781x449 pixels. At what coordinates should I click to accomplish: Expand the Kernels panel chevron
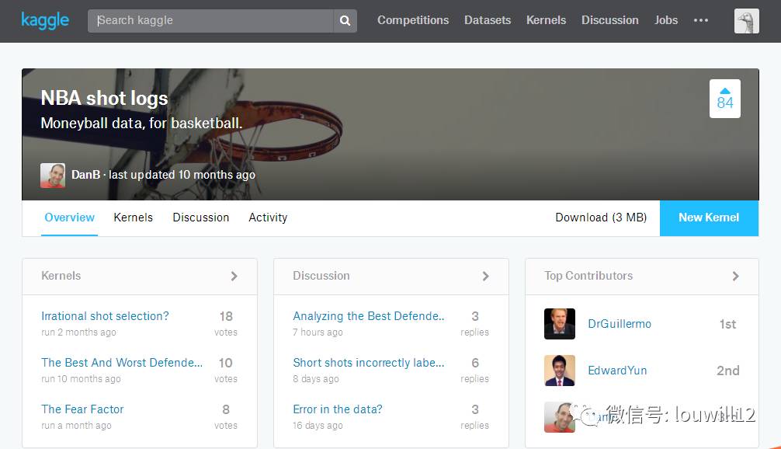[234, 276]
